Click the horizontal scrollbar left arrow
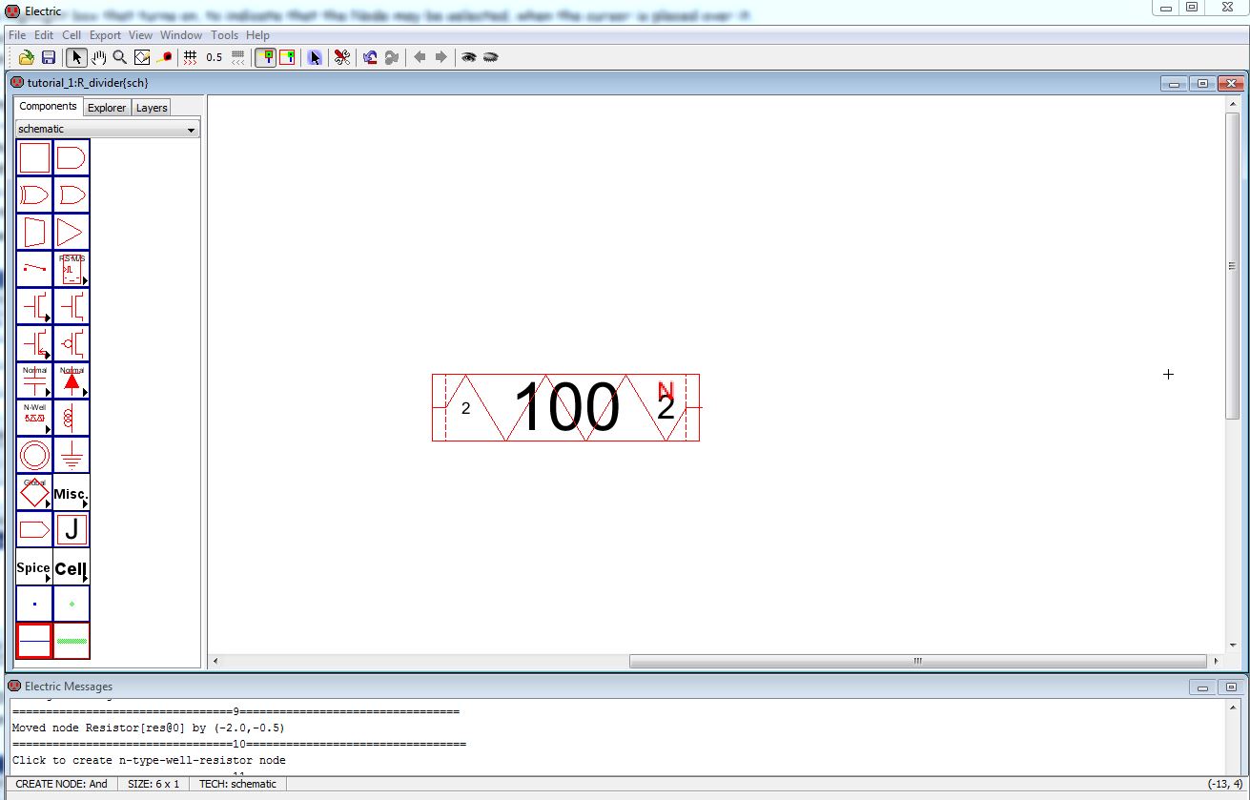The height and width of the screenshot is (800, 1250). tap(215, 661)
